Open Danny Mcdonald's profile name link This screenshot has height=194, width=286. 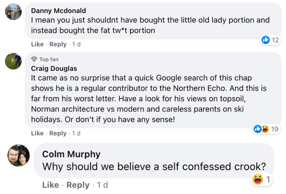[58, 11]
